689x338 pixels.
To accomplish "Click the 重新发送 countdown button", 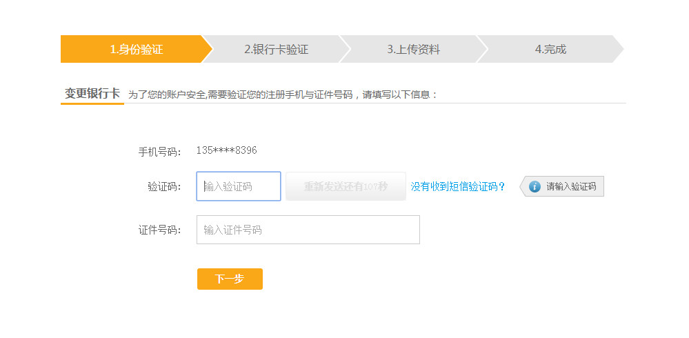I will pos(346,186).
